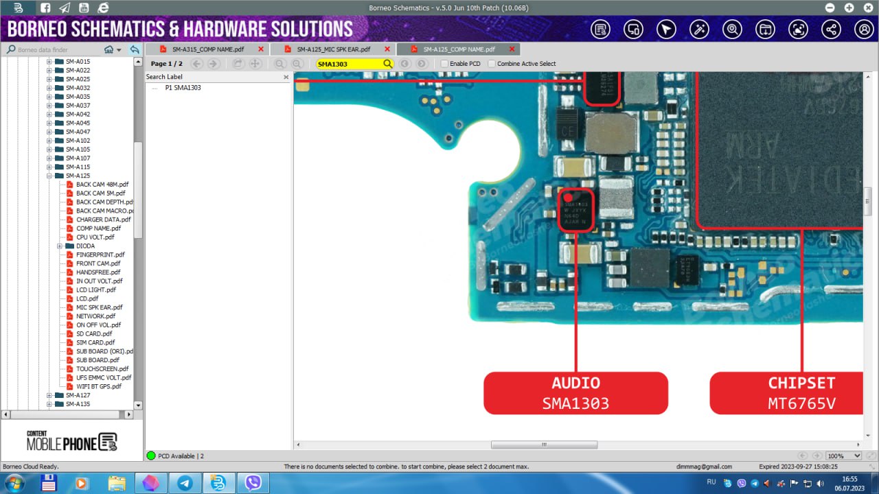Click the pan/move icon in PDF toolbar
The height and width of the screenshot is (494, 879).
(255, 64)
